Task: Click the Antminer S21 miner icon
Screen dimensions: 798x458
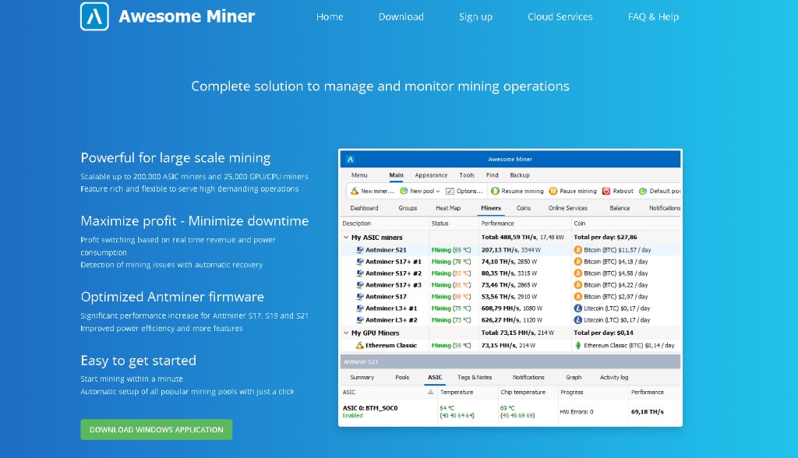Action: tap(360, 250)
